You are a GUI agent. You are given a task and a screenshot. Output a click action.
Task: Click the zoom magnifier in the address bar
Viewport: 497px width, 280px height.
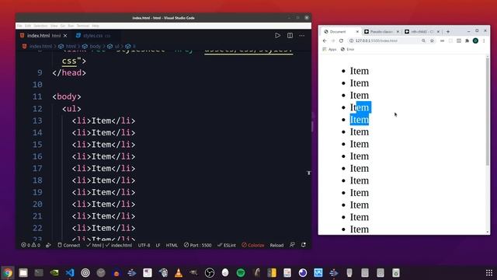pyautogui.click(x=423, y=40)
